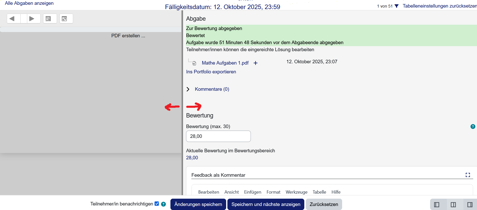Select the split two-column layout icon
This screenshot has height=210, width=477.
point(453,204)
